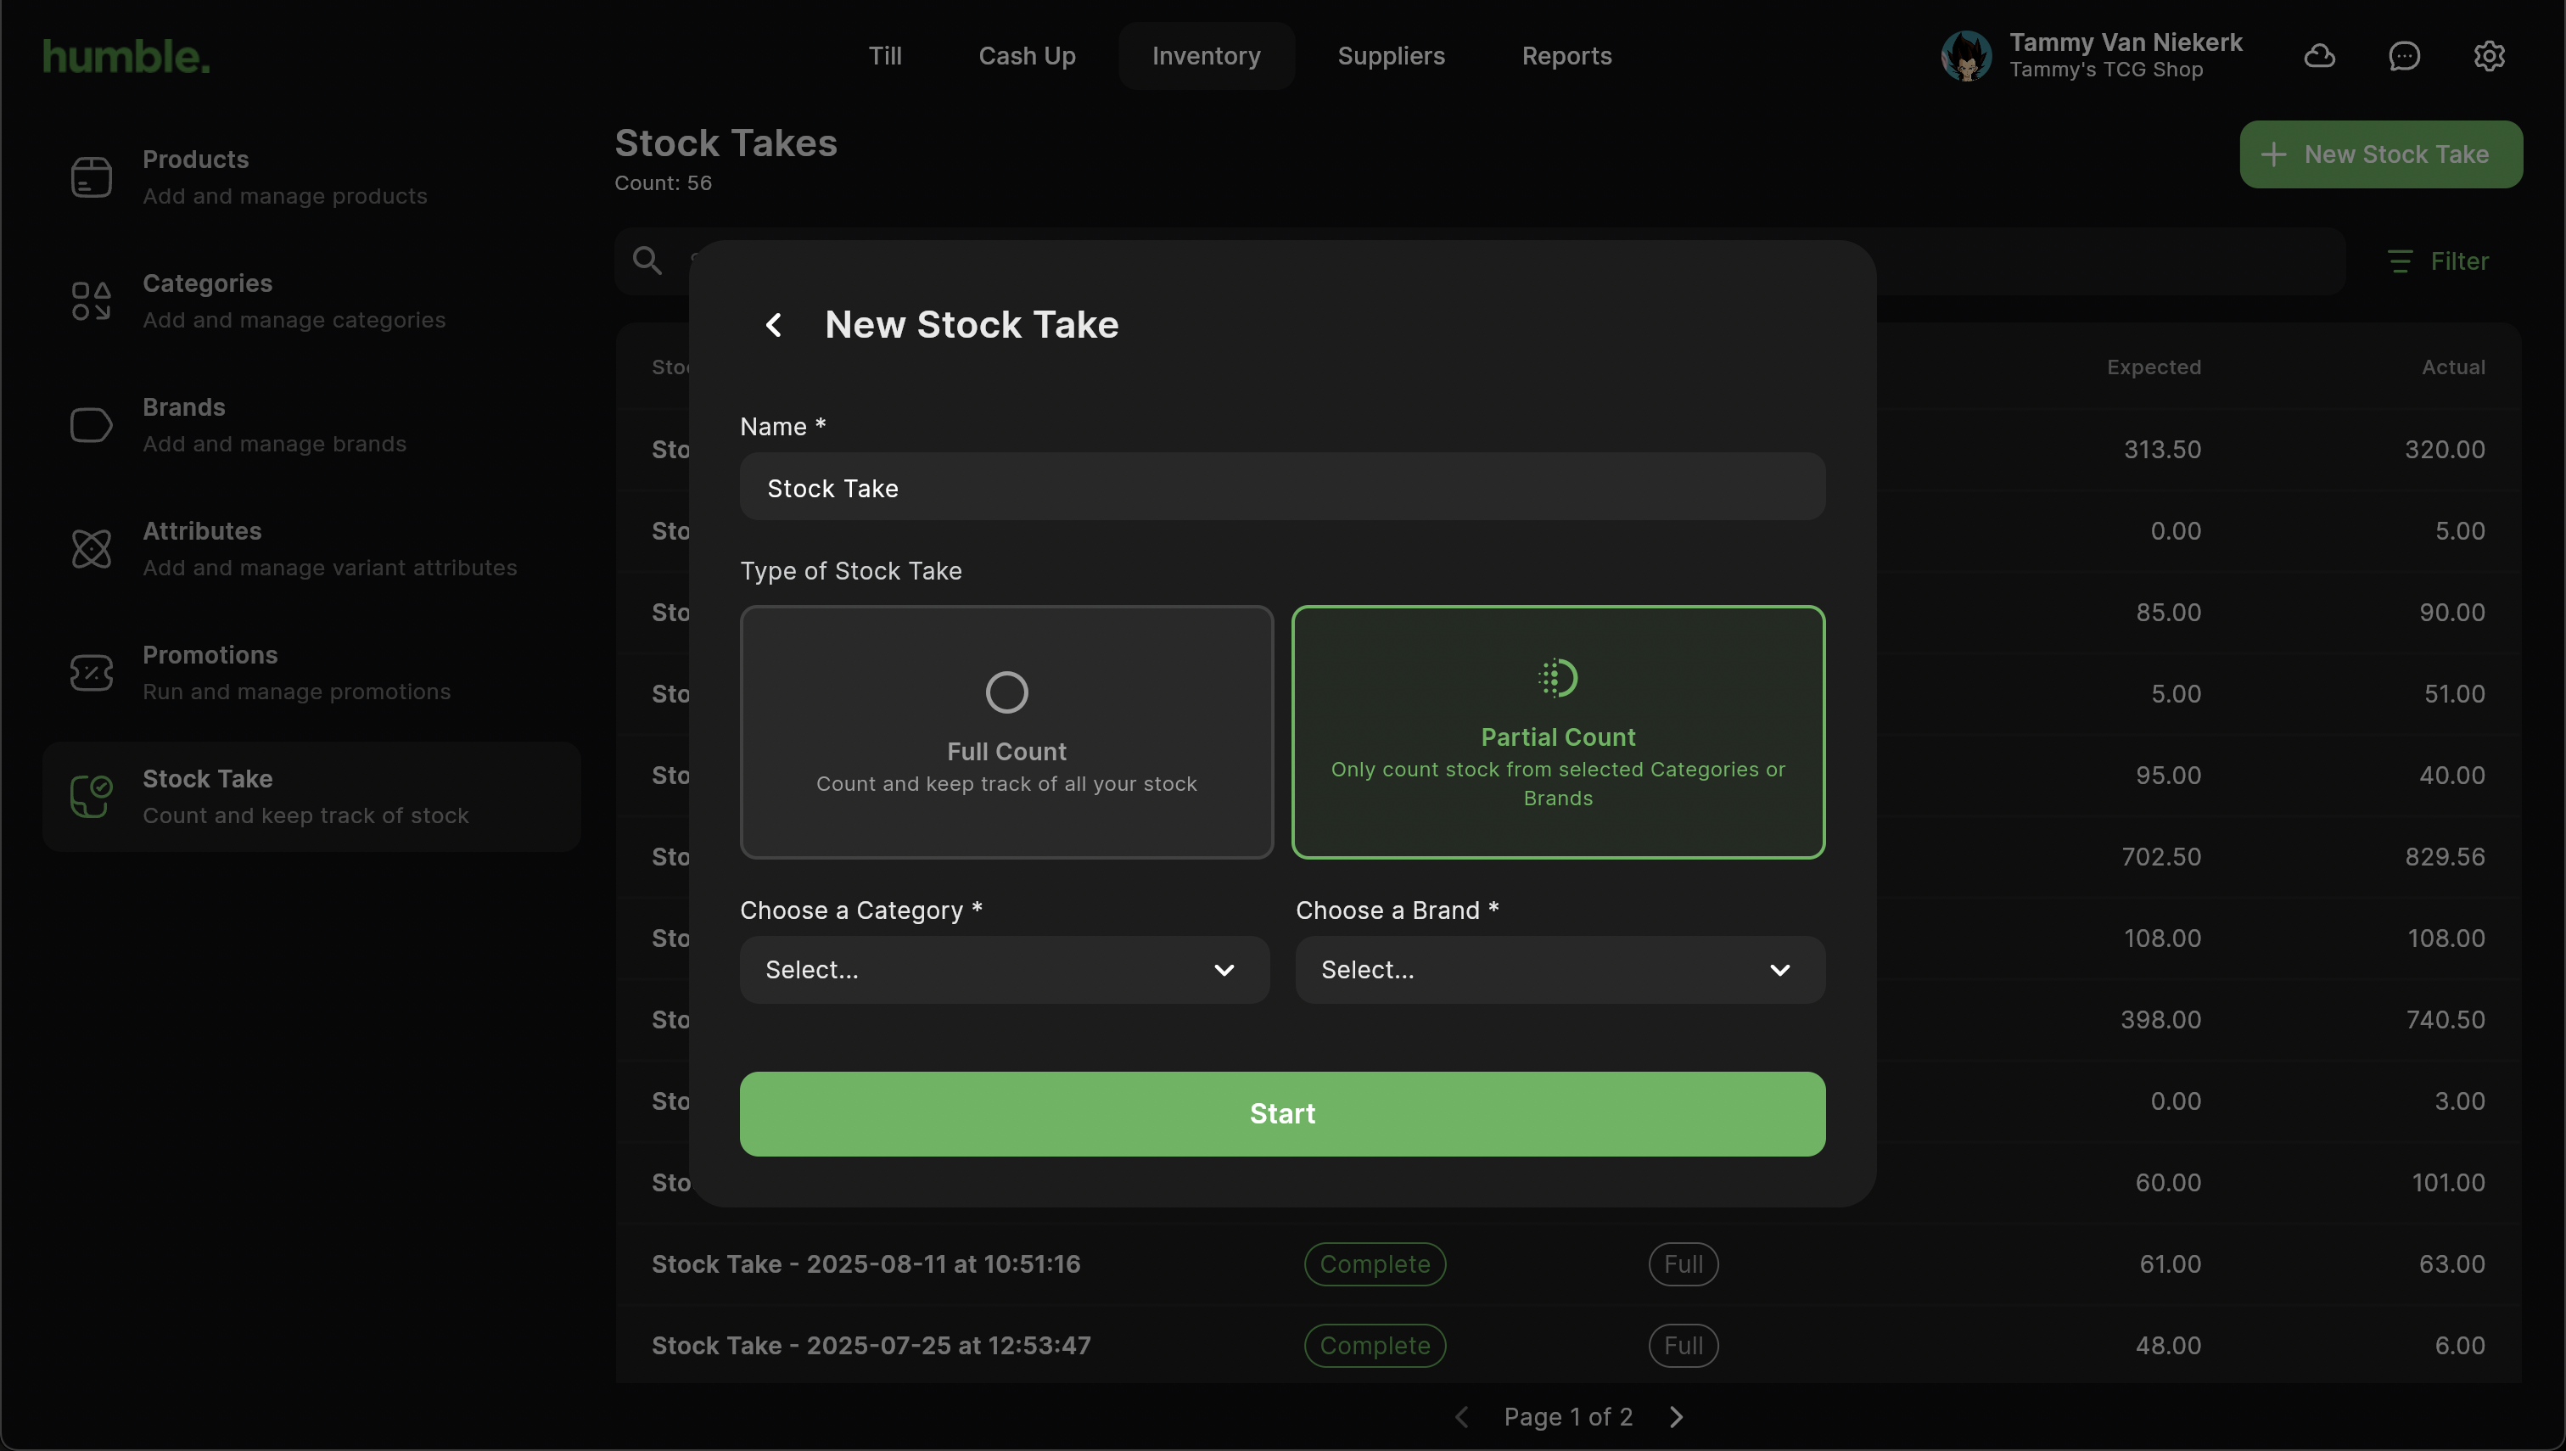The width and height of the screenshot is (2566, 1451).
Task: Open the Choose a Category dropdown
Action: [1004, 970]
